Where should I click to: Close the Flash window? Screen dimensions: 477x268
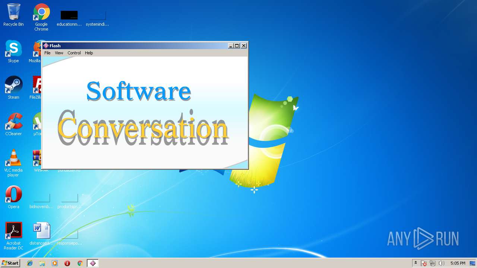[x=244, y=46]
